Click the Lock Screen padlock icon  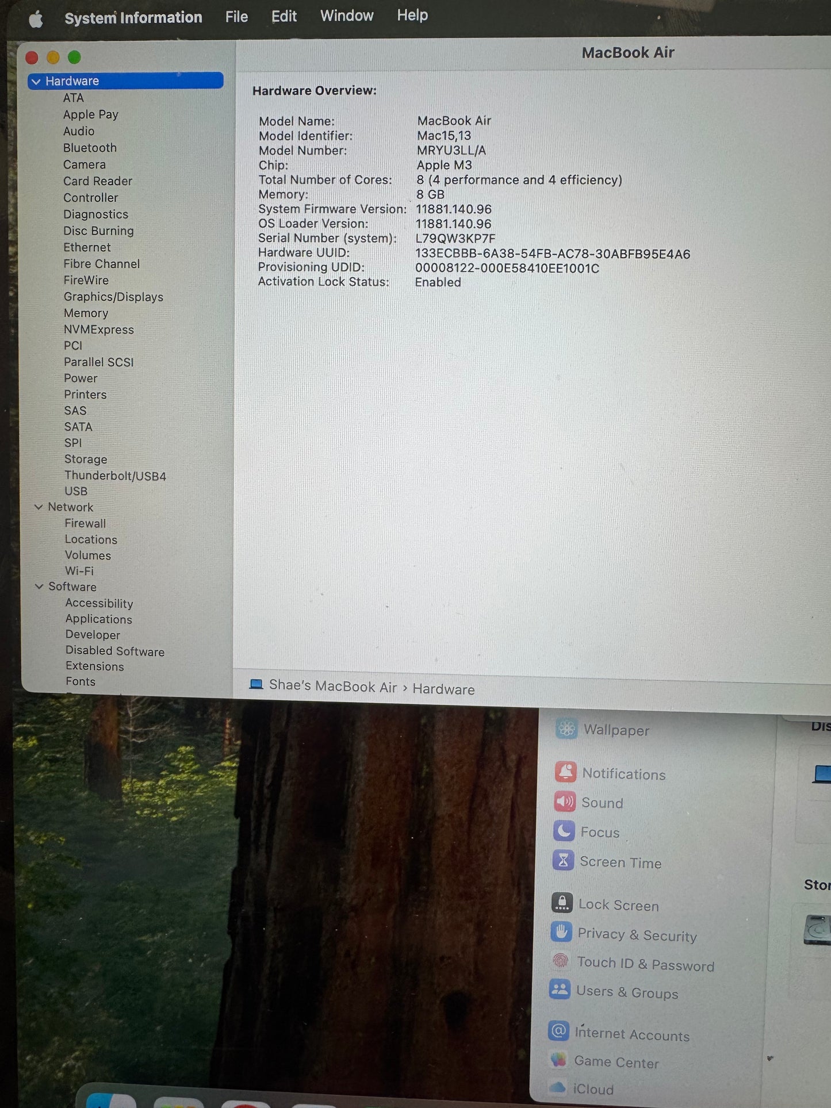coord(562,903)
